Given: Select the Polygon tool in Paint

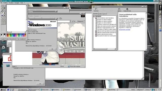Looking at the screenshot, I should [x=5, y=20].
